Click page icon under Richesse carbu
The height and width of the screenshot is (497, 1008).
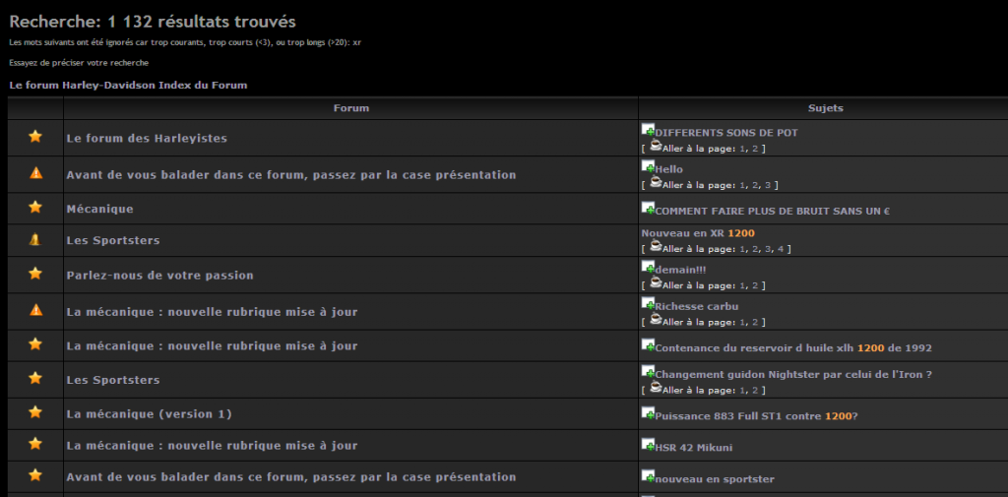pos(655,320)
